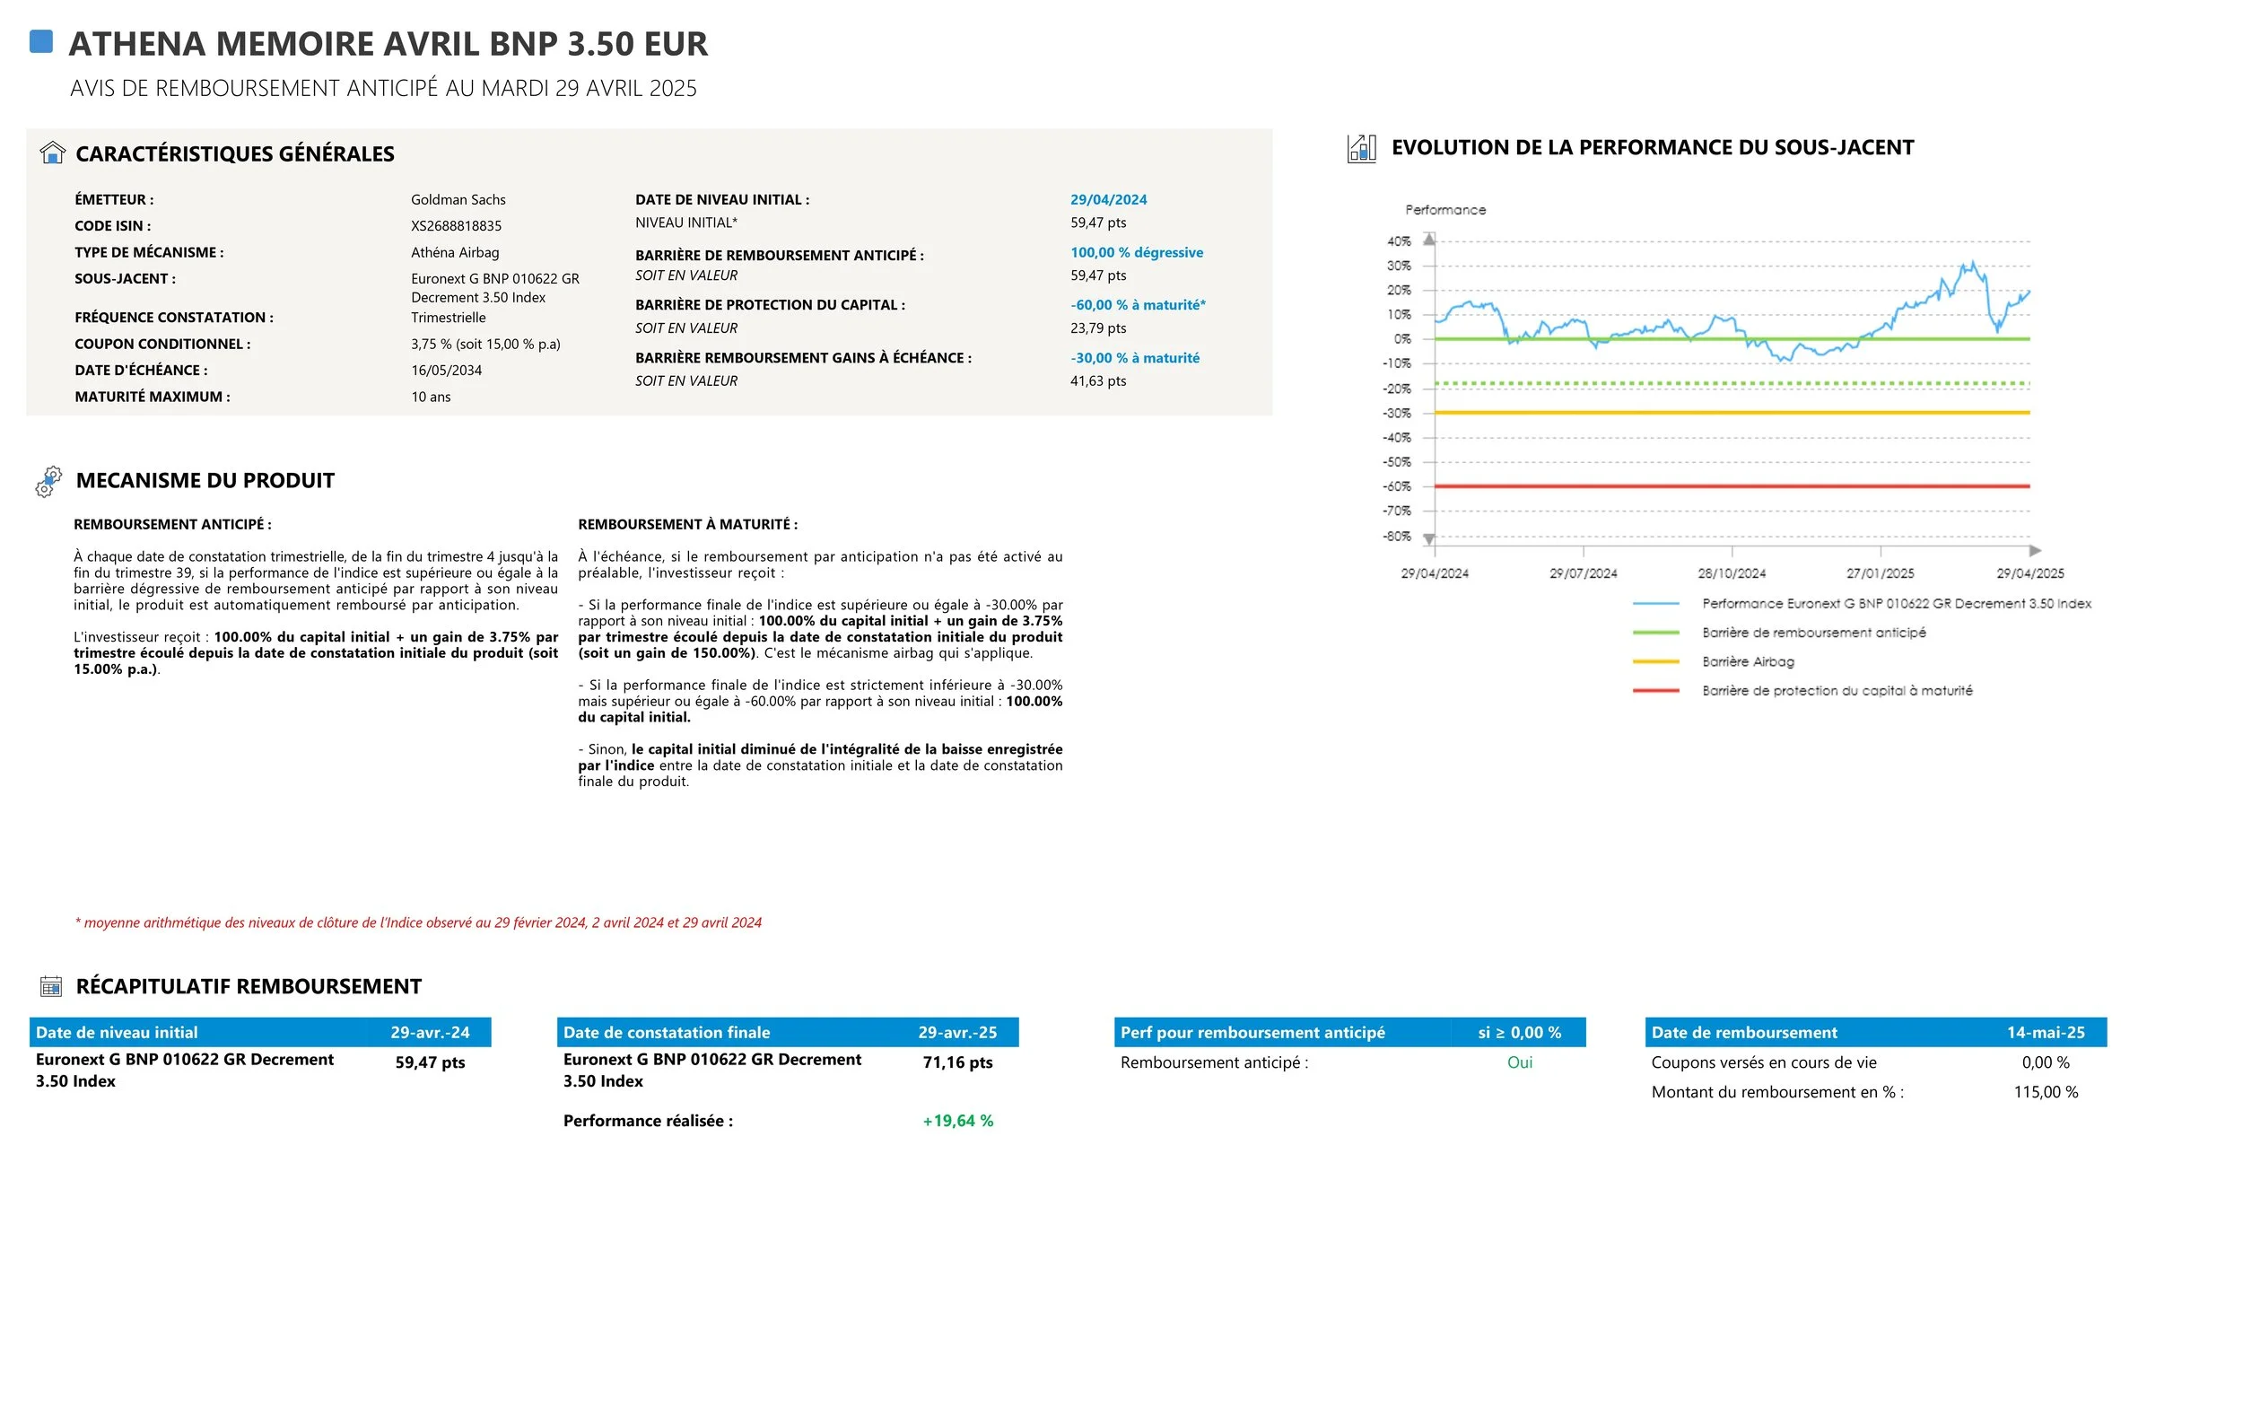Click the downward arrow at the Y-axis bottom
2243x1407 pixels.
pyautogui.click(x=1429, y=538)
